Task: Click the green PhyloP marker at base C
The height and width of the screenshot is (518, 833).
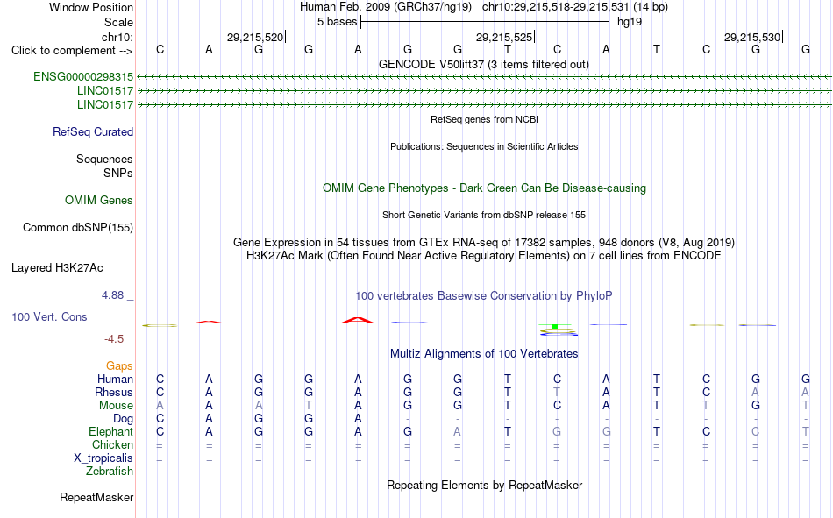Action: pyautogui.click(x=555, y=326)
